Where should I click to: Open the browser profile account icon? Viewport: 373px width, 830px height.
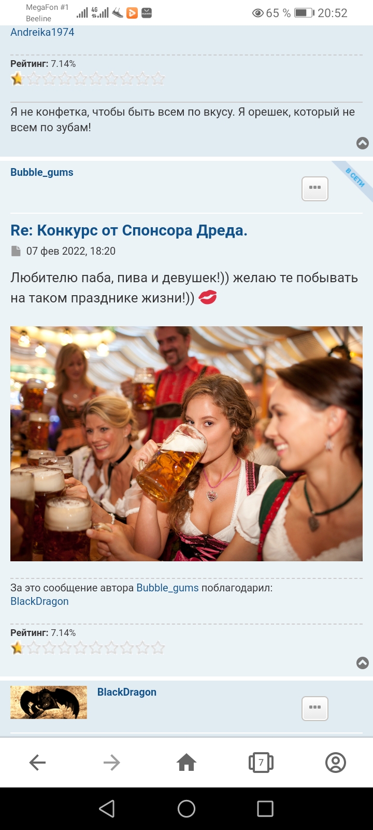(336, 763)
